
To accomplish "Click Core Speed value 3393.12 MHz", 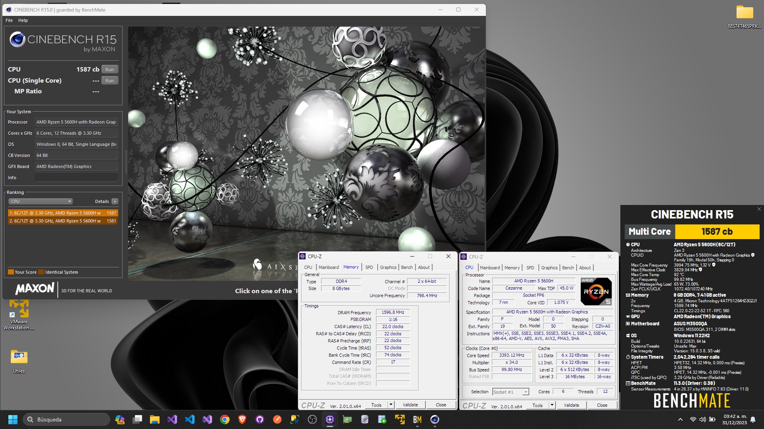I will pos(512,355).
